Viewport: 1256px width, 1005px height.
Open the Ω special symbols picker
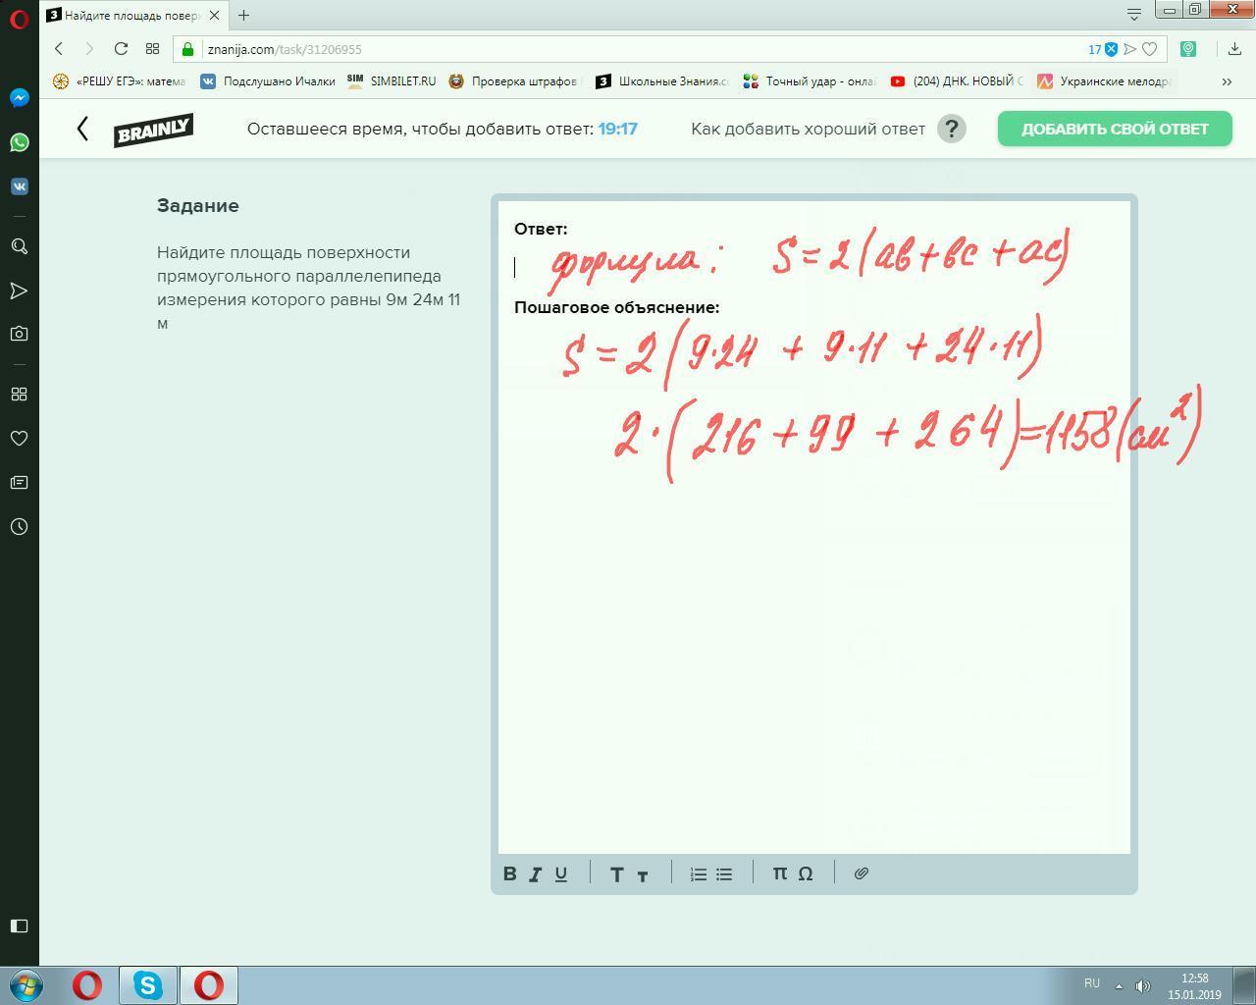(806, 873)
